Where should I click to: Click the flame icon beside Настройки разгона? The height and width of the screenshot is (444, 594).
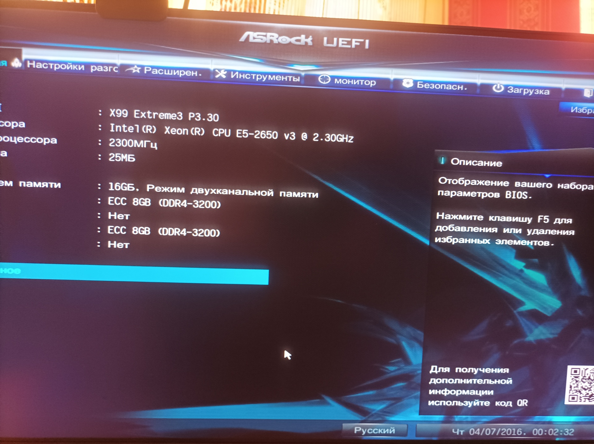click(x=16, y=63)
